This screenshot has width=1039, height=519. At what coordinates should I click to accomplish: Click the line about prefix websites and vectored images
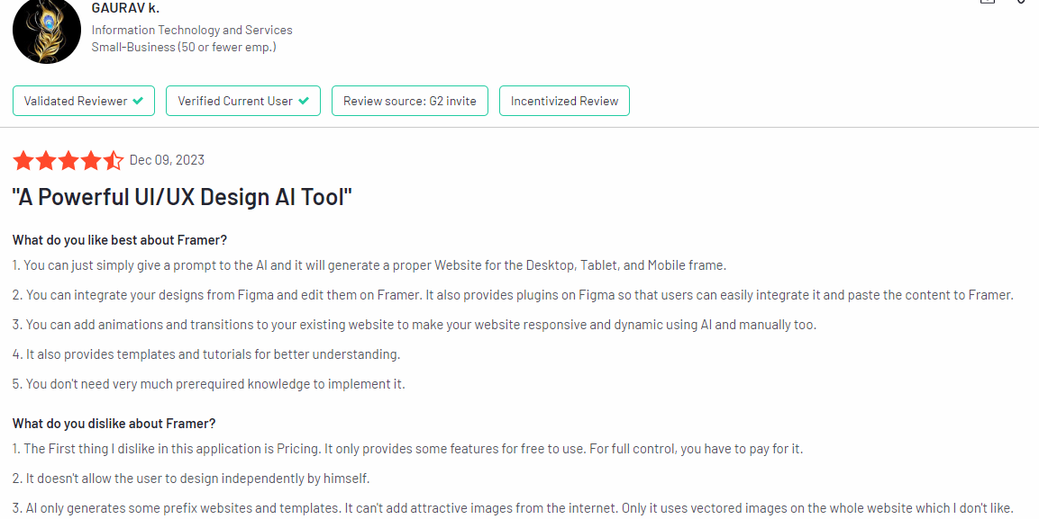point(513,508)
